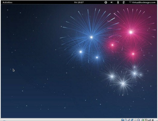Viewport: 158px width, 121px height.
Task: Open the network connection icon in the top bar
Action: pos(118,2)
